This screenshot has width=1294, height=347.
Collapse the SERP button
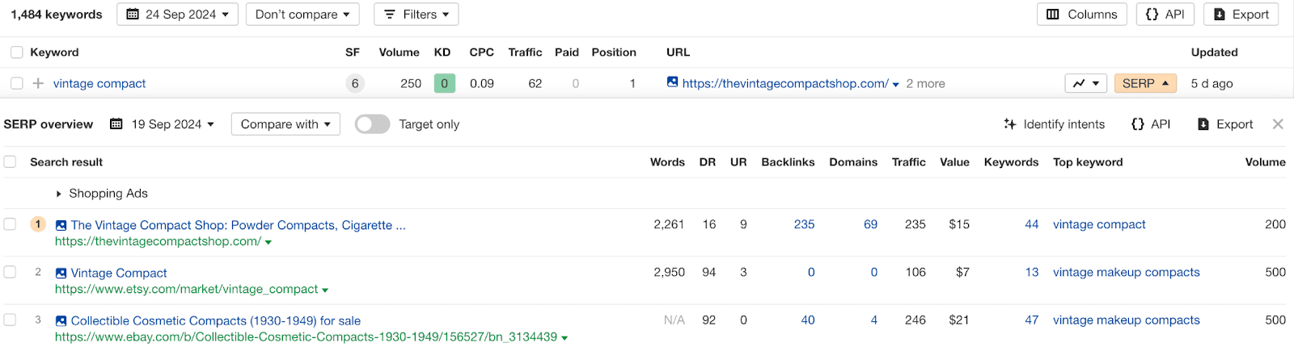1145,83
